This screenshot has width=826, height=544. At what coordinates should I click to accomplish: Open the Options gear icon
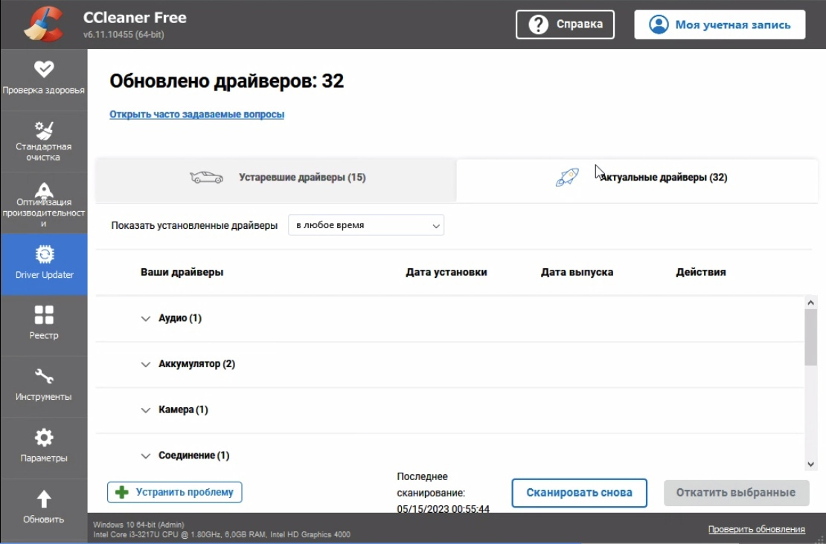click(44, 437)
